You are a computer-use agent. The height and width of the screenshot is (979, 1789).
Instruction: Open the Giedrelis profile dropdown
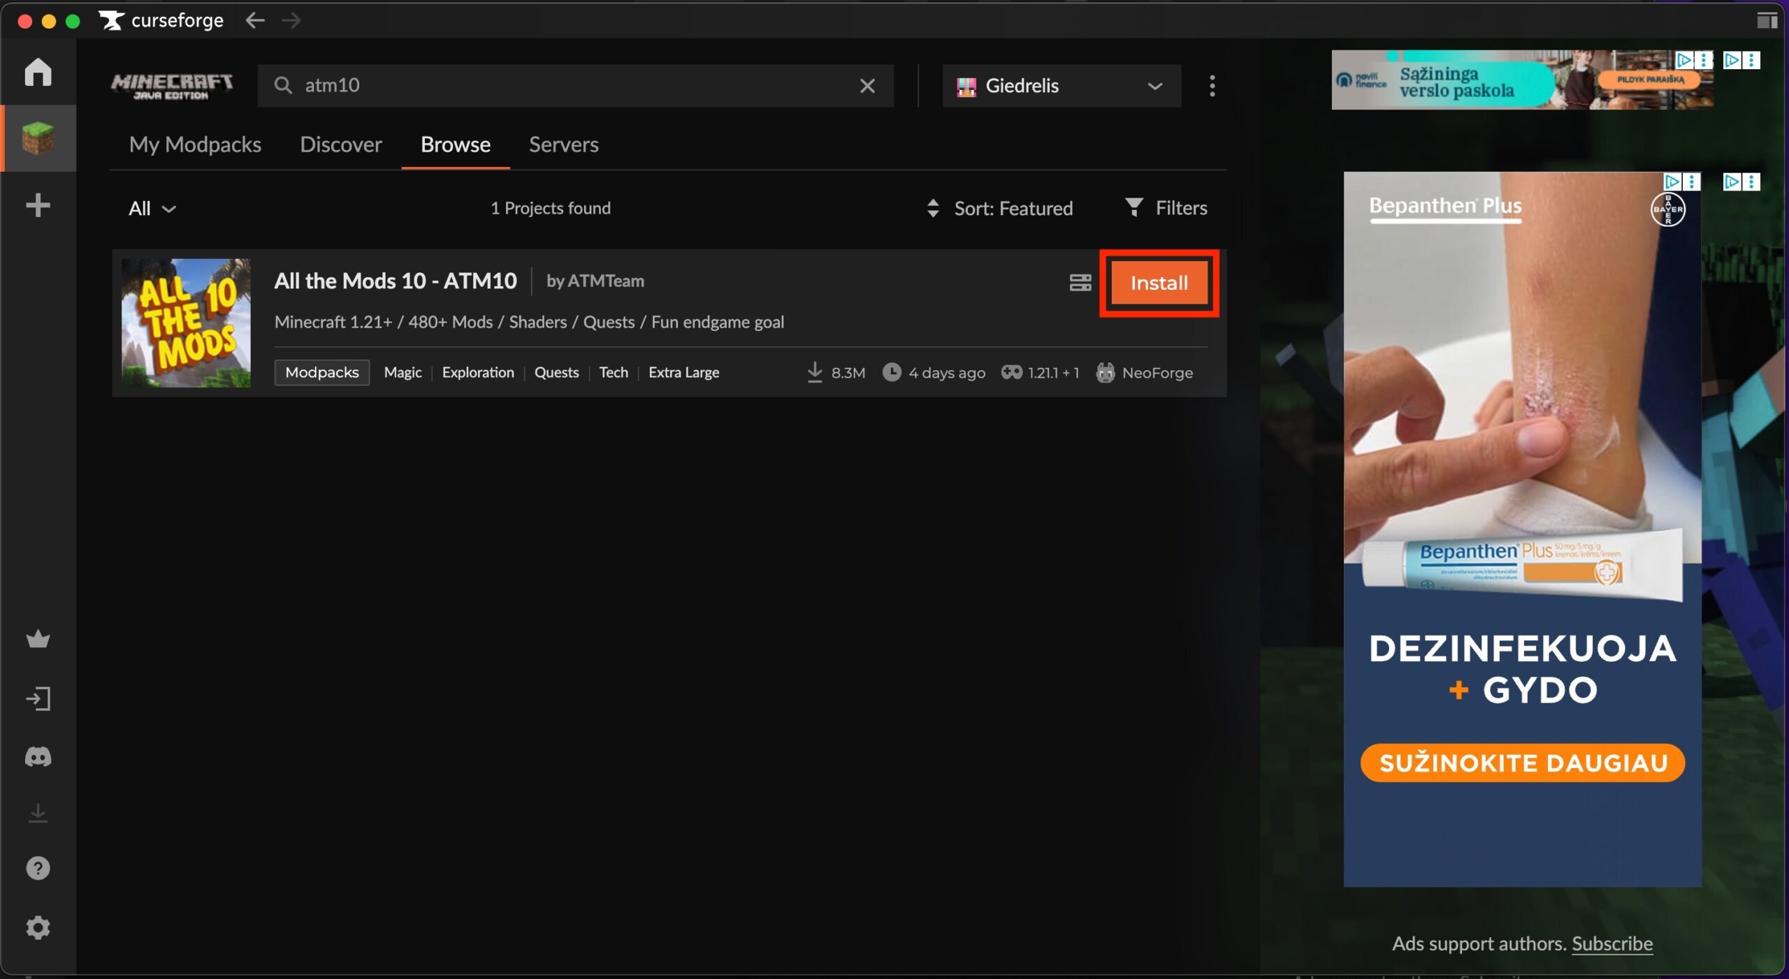(1062, 86)
